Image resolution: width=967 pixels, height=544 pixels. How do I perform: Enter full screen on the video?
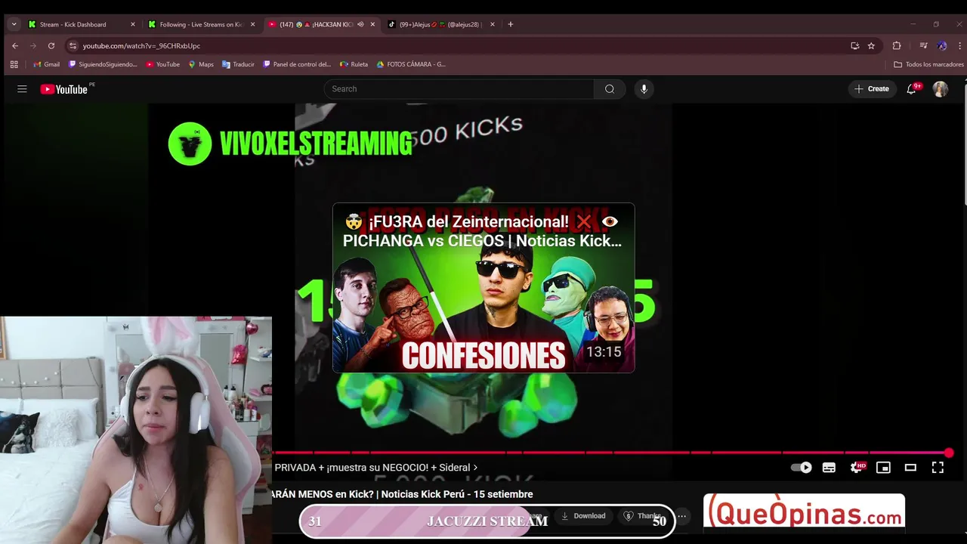[x=938, y=468]
